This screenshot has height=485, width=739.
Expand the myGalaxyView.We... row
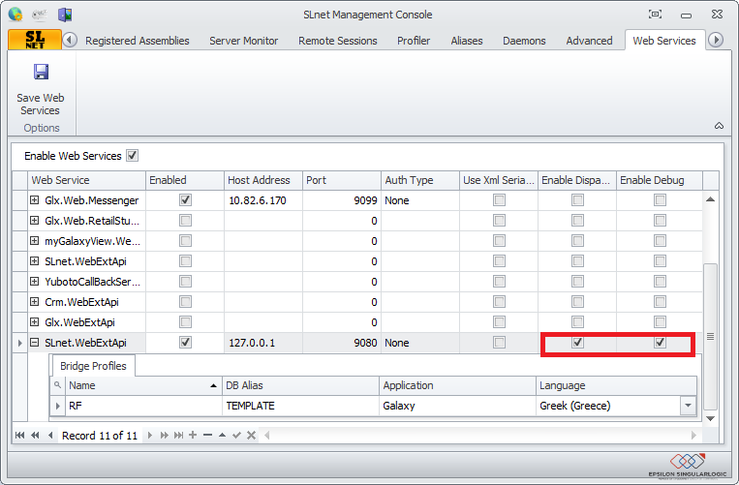pos(35,241)
